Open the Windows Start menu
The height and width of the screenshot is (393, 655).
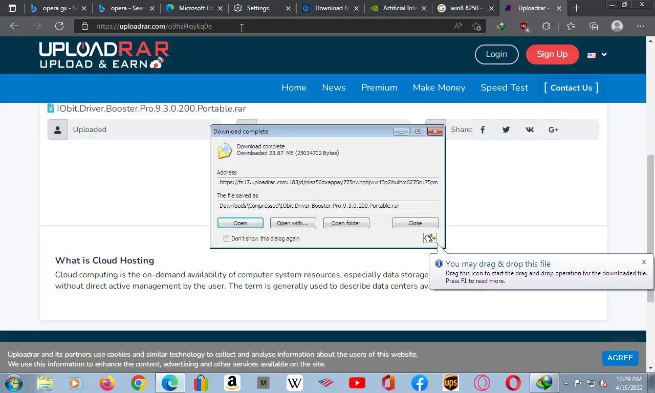pos(14,383)
